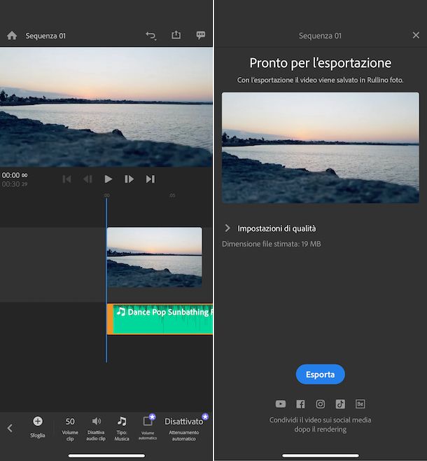
Task: Share to Facebook icon
Action: coord(300,404)
